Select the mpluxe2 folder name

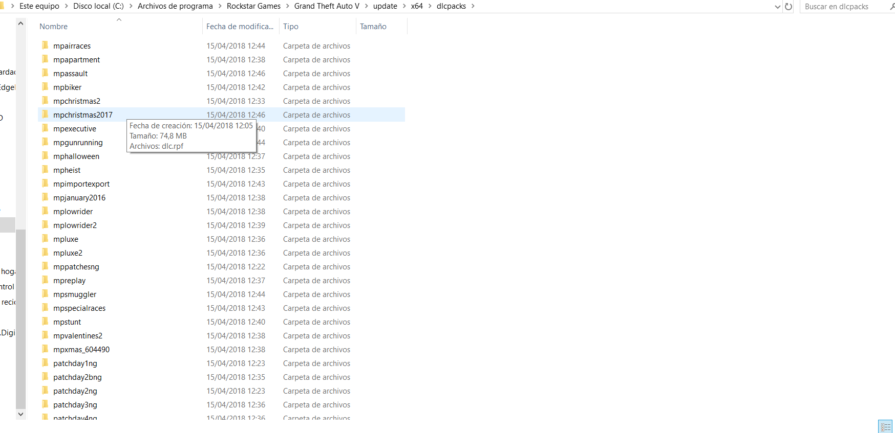[68, 253]
